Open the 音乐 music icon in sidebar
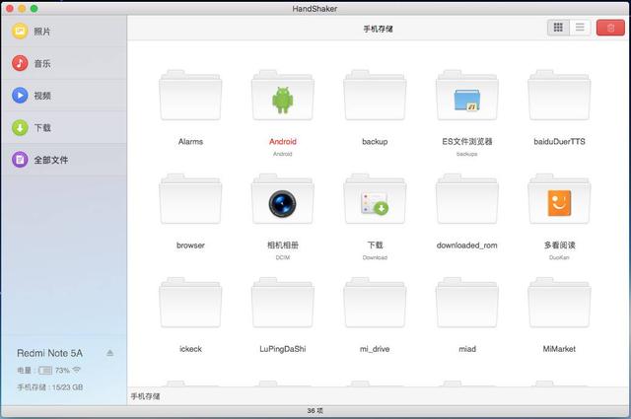The height and width of the screenshot is (419, 631). [20, 63]
